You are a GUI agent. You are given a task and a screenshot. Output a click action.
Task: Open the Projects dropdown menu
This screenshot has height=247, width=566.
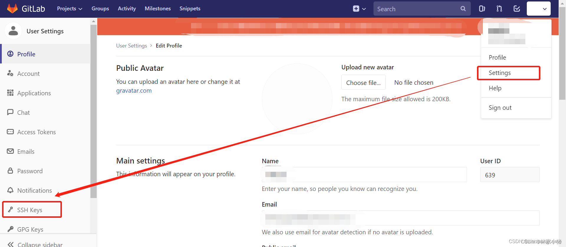click(x=70, y=9)
